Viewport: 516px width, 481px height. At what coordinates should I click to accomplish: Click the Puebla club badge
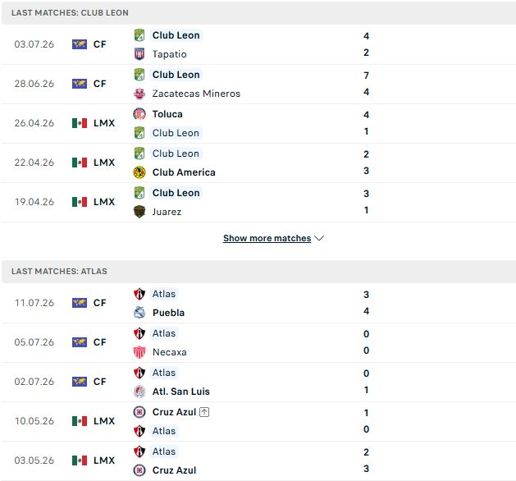(139, 313)
